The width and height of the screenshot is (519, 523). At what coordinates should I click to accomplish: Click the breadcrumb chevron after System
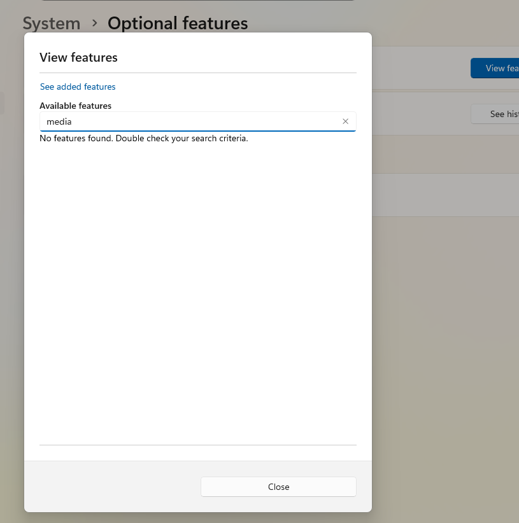(x=94, y=24)
